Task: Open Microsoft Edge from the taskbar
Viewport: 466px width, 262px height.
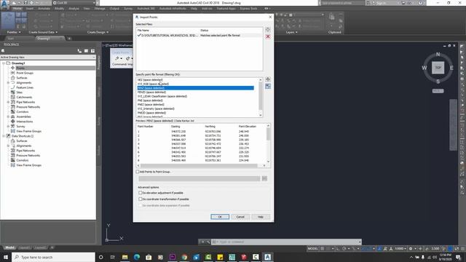Action: [x=137, y=257]
